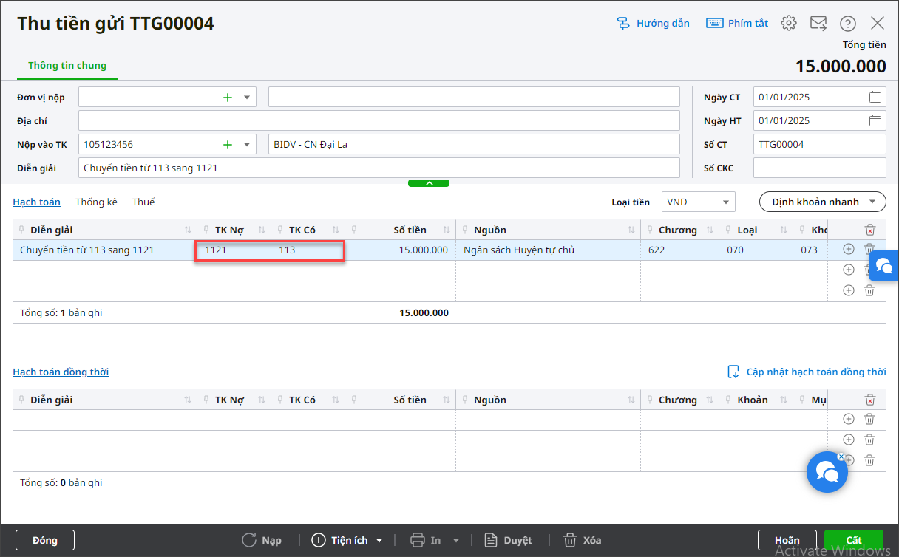Open calendar picker for Ngày HT
The width and height of the screenshot is (899, 557).
[875, 120]
